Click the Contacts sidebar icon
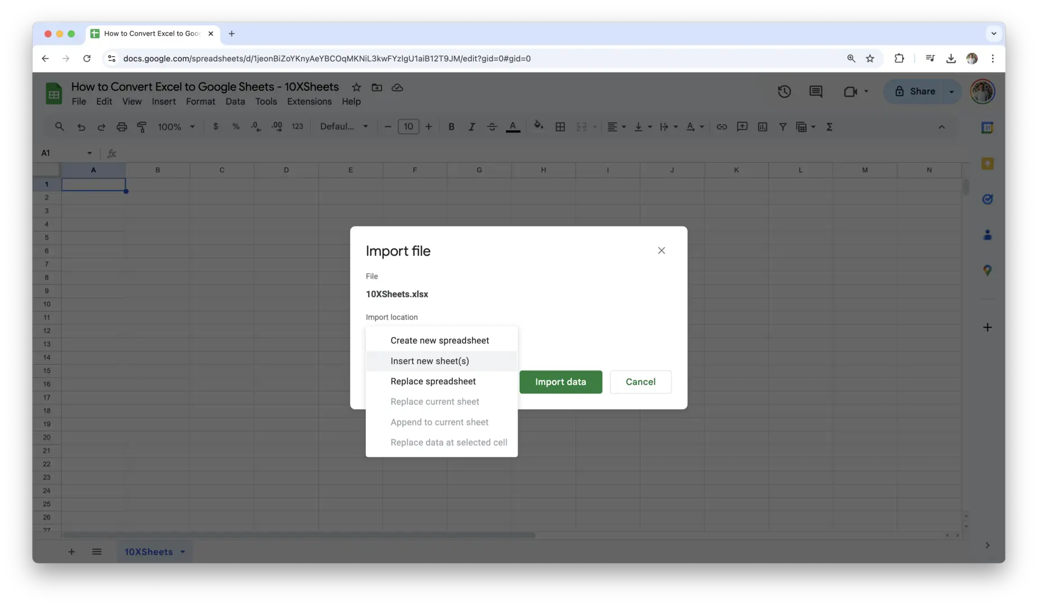 tap(987, 235)
